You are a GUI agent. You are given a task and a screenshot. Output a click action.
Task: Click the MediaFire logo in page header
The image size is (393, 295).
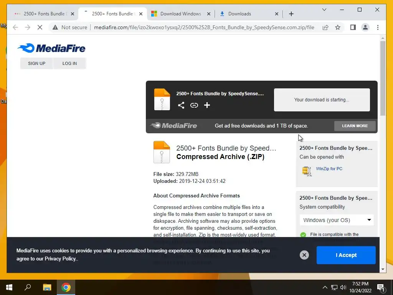point(51,48)
